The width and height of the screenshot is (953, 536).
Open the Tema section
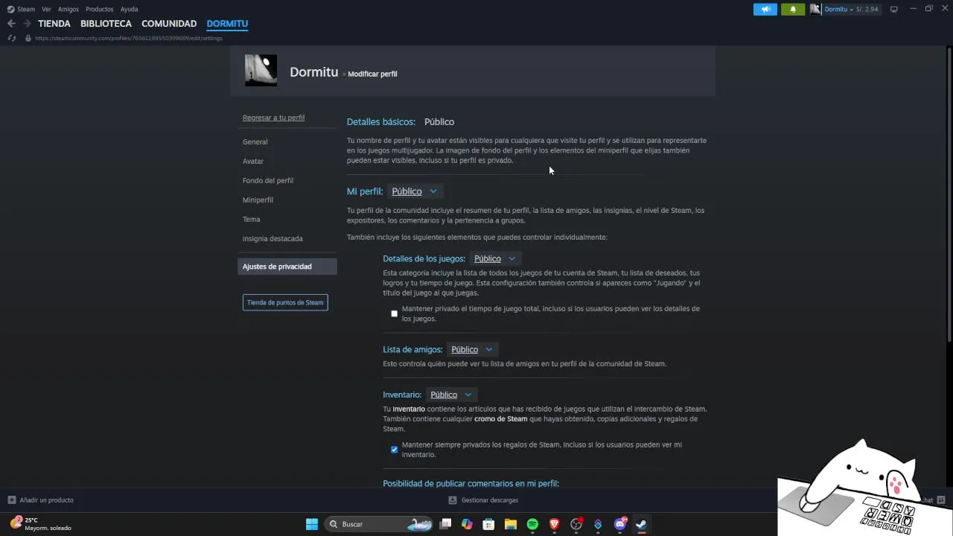pos(252,219)
